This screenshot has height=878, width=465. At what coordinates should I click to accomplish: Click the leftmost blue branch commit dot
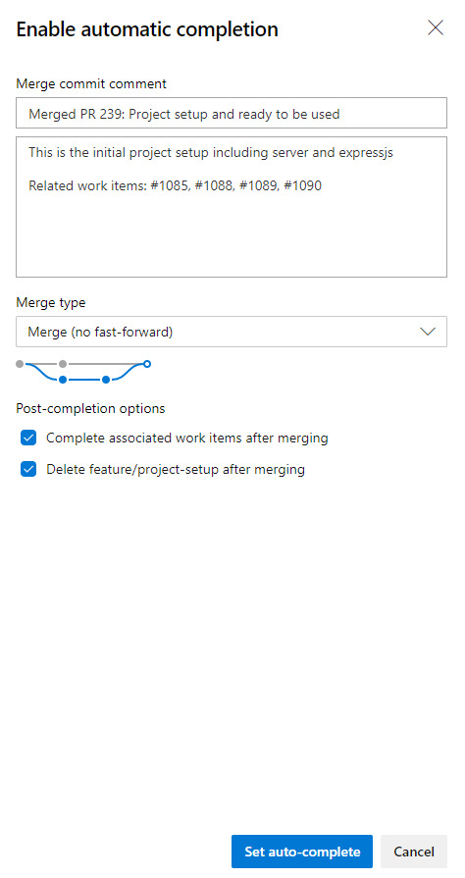coord(63,380)
